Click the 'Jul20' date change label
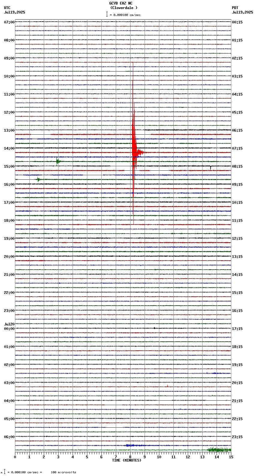The height and width of the screenshot is (476, 255). [9, 324]
